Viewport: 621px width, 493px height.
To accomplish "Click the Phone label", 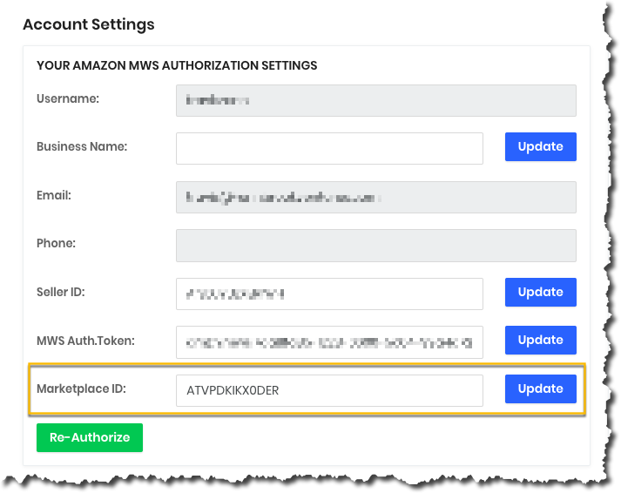I will pyautogui.click(x=56, y=243).
